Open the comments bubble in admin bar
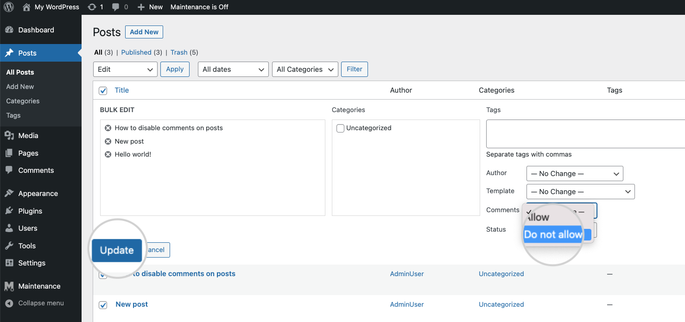 pos(115,7)
